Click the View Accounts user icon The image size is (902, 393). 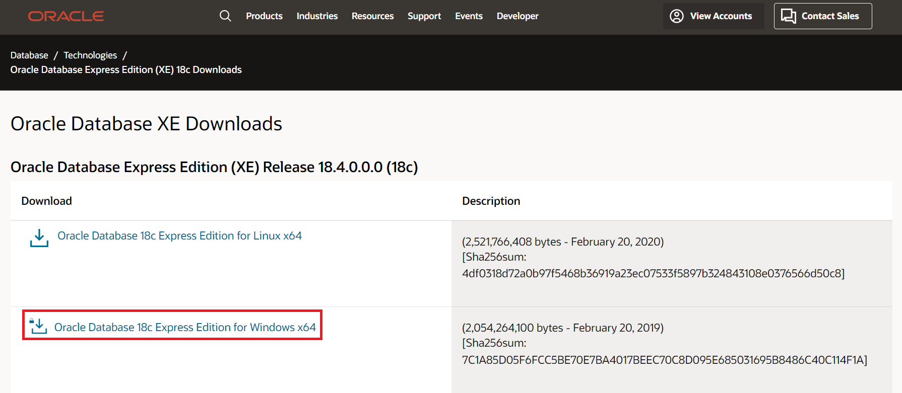coord(676,16)
